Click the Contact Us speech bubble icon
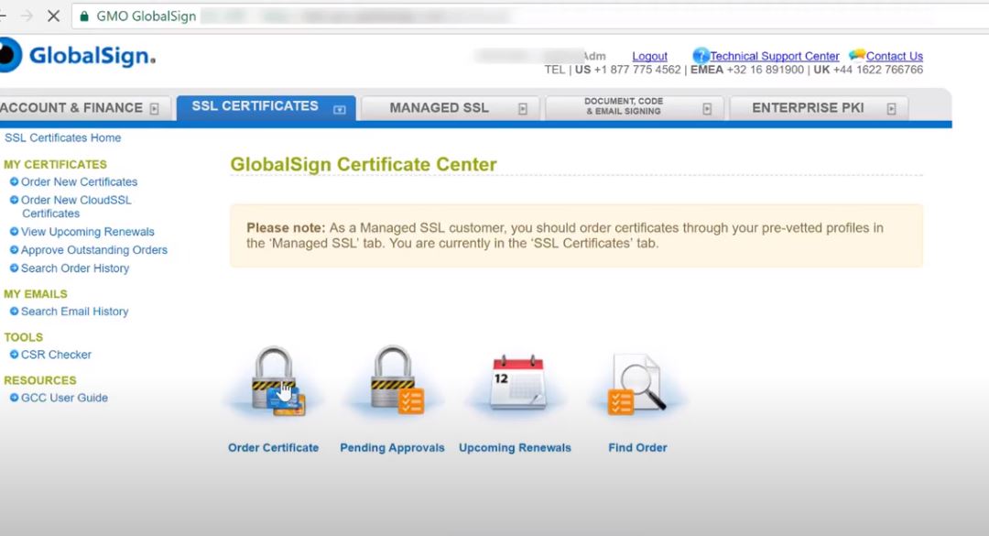Screen dimensions: 989x536 pos(856,55)
